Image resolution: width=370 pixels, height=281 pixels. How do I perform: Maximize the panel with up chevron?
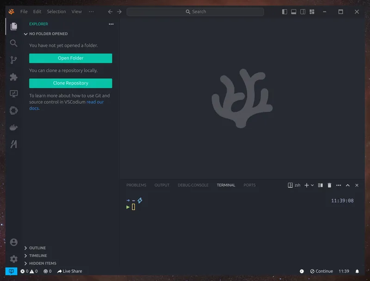pyautogui.click(x=348, y=185)
